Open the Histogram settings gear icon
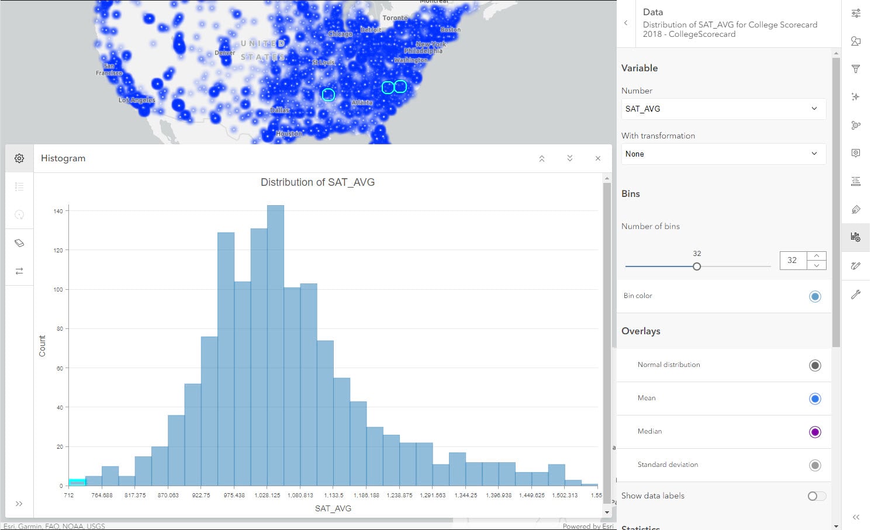871x530 pixels. tap(19, 158)
